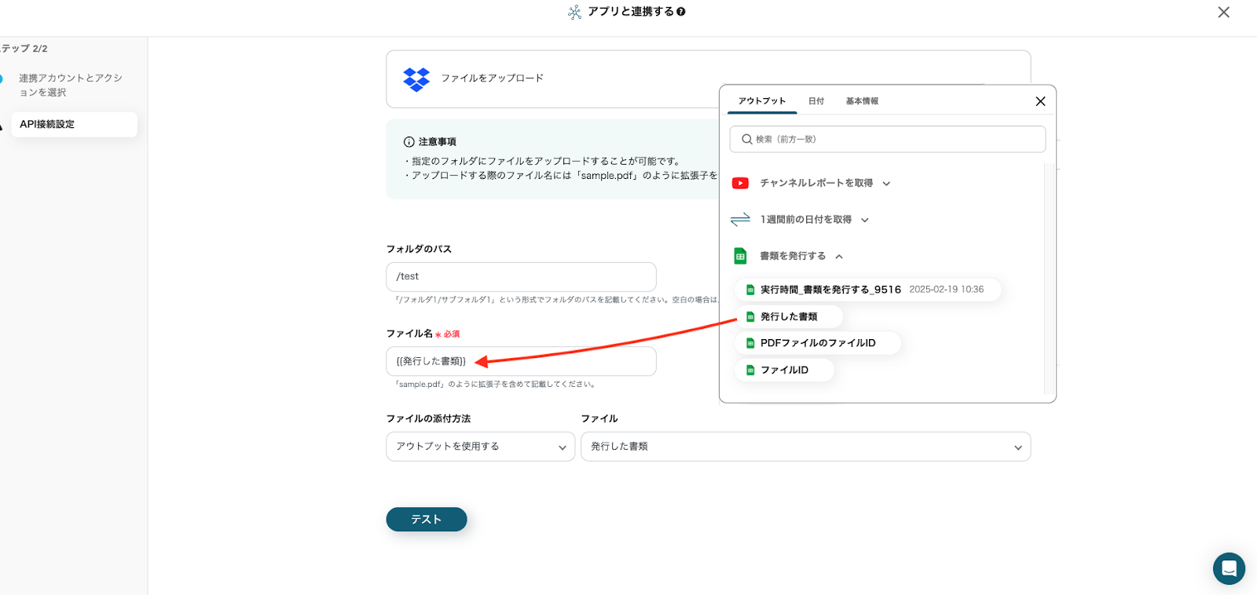The image size is (1257, 595).
Task: Collapse the 書類を発行する section
Action: [x=839, y=257]
